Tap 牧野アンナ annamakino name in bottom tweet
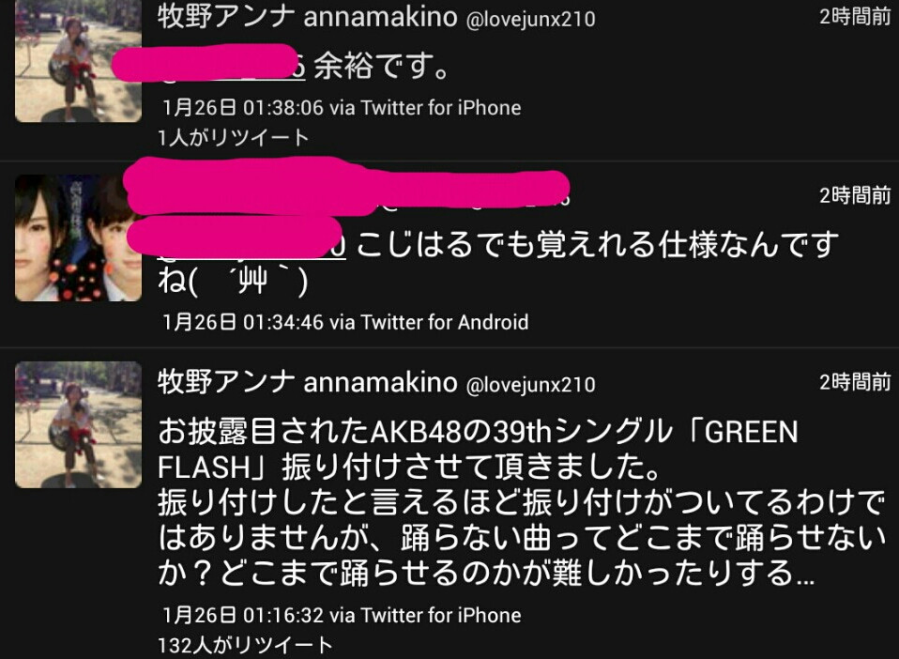 tap(307, 383)
